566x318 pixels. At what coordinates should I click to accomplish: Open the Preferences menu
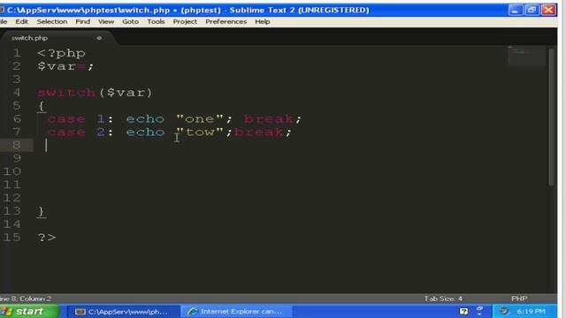226,21
